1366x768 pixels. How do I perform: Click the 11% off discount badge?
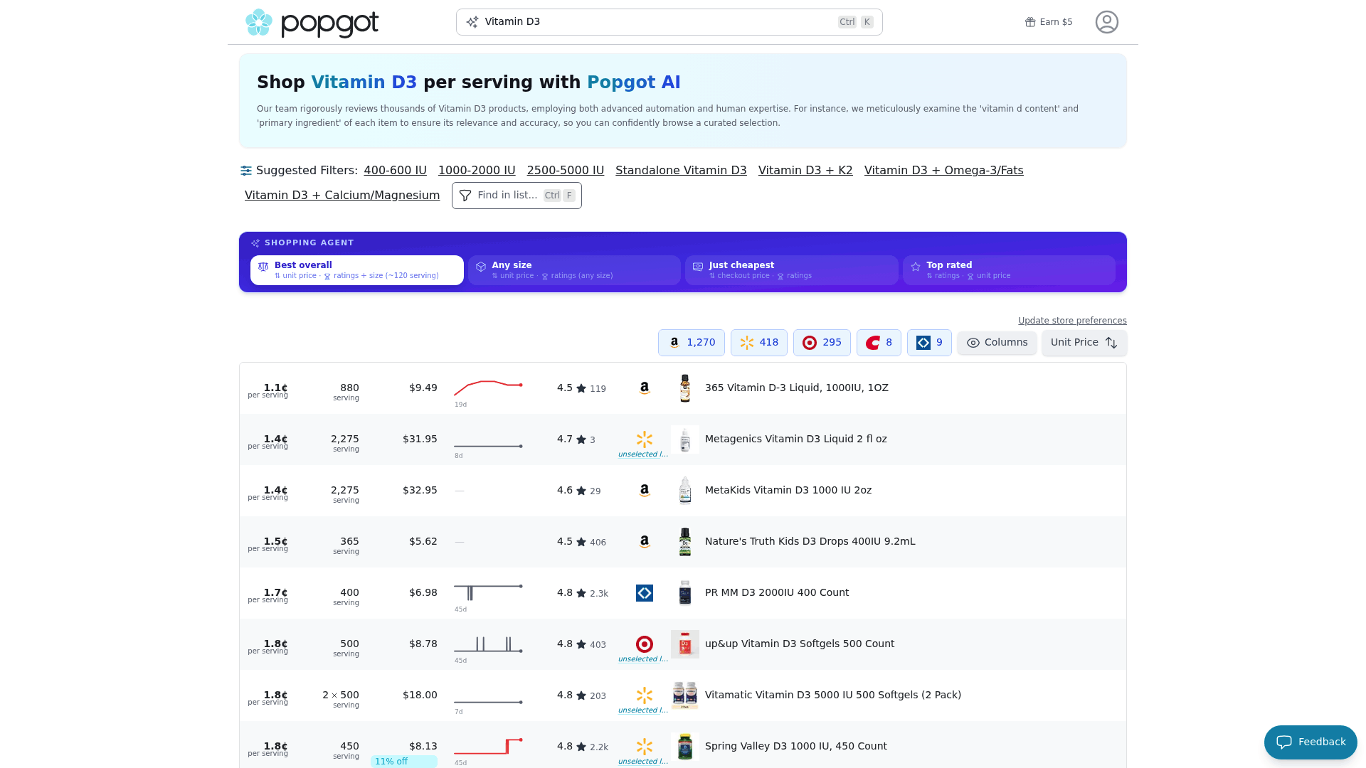pos(403,762)
